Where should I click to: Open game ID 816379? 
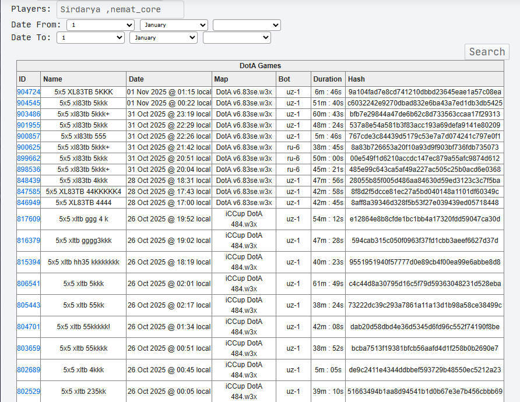(x=29, y=241)
